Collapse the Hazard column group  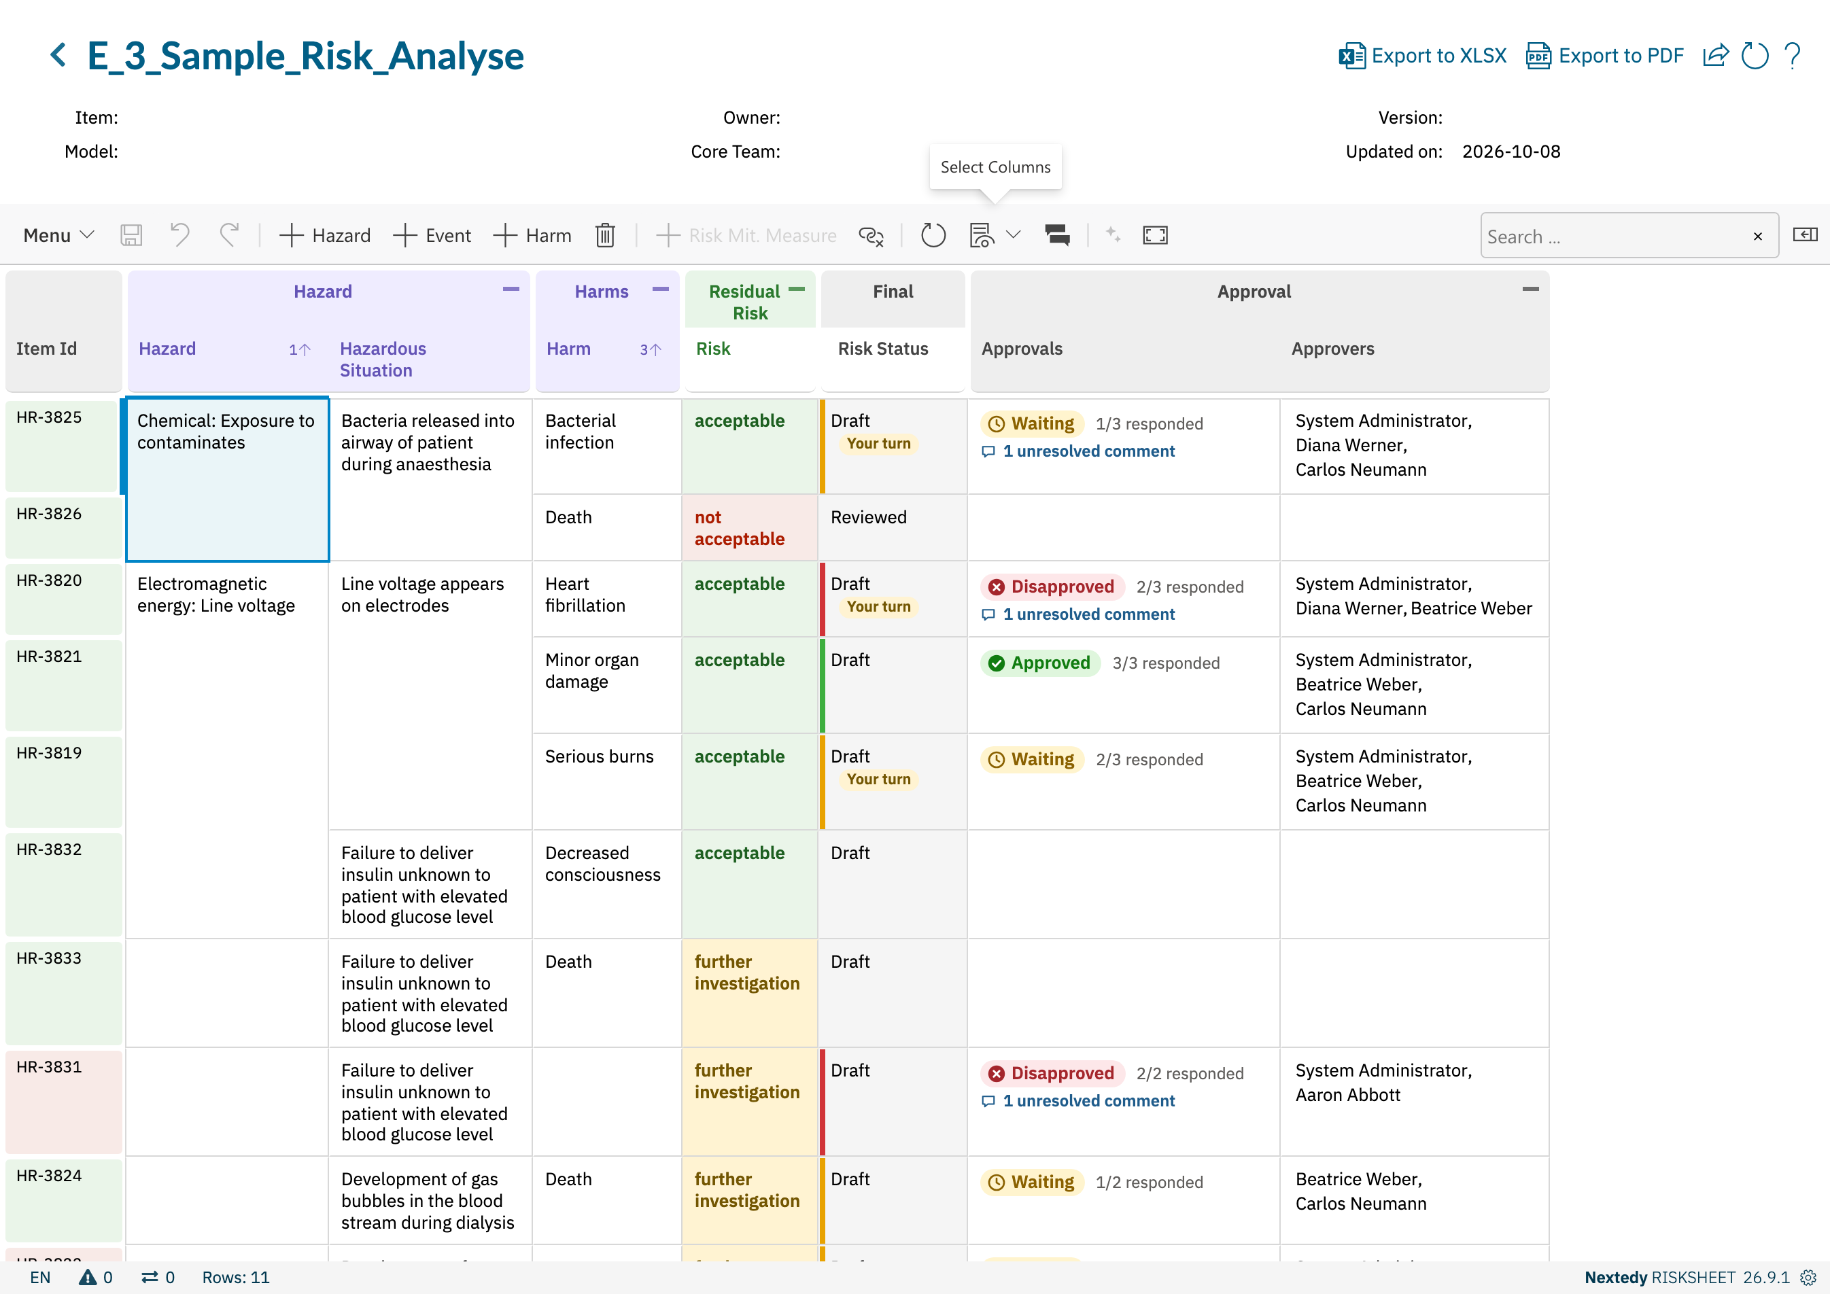(x=511, y=290)
